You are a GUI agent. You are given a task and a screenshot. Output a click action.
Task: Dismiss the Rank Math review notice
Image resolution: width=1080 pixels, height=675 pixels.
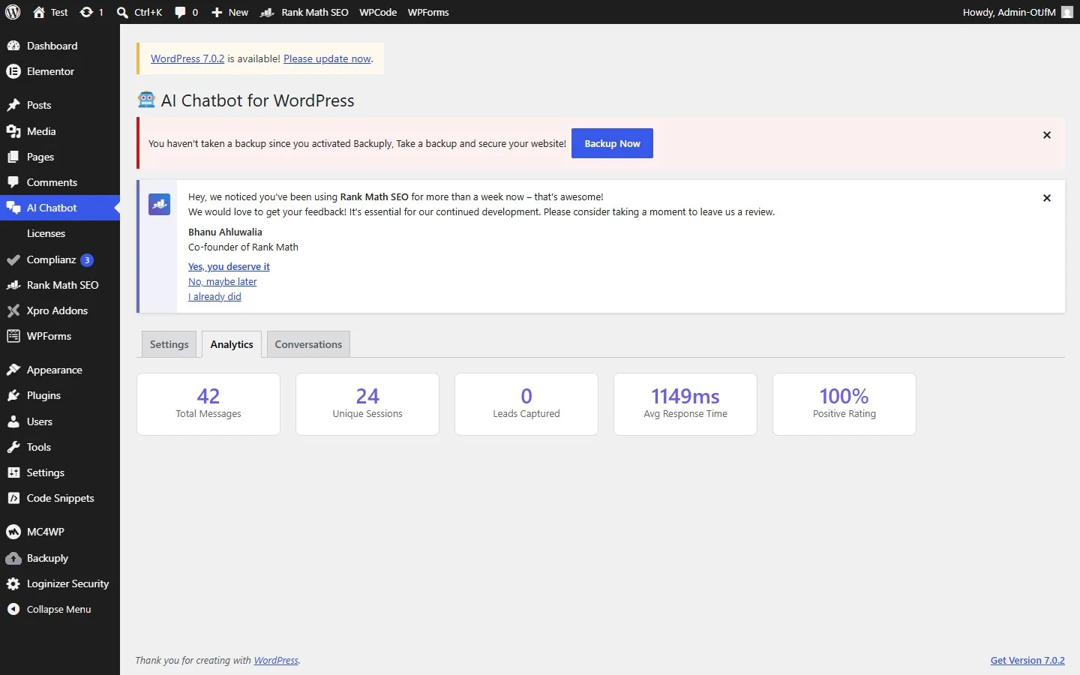click(x=1047, y=198)
